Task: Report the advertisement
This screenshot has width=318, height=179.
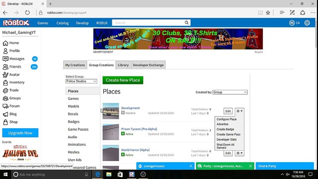Action: [x=258, y=52]
